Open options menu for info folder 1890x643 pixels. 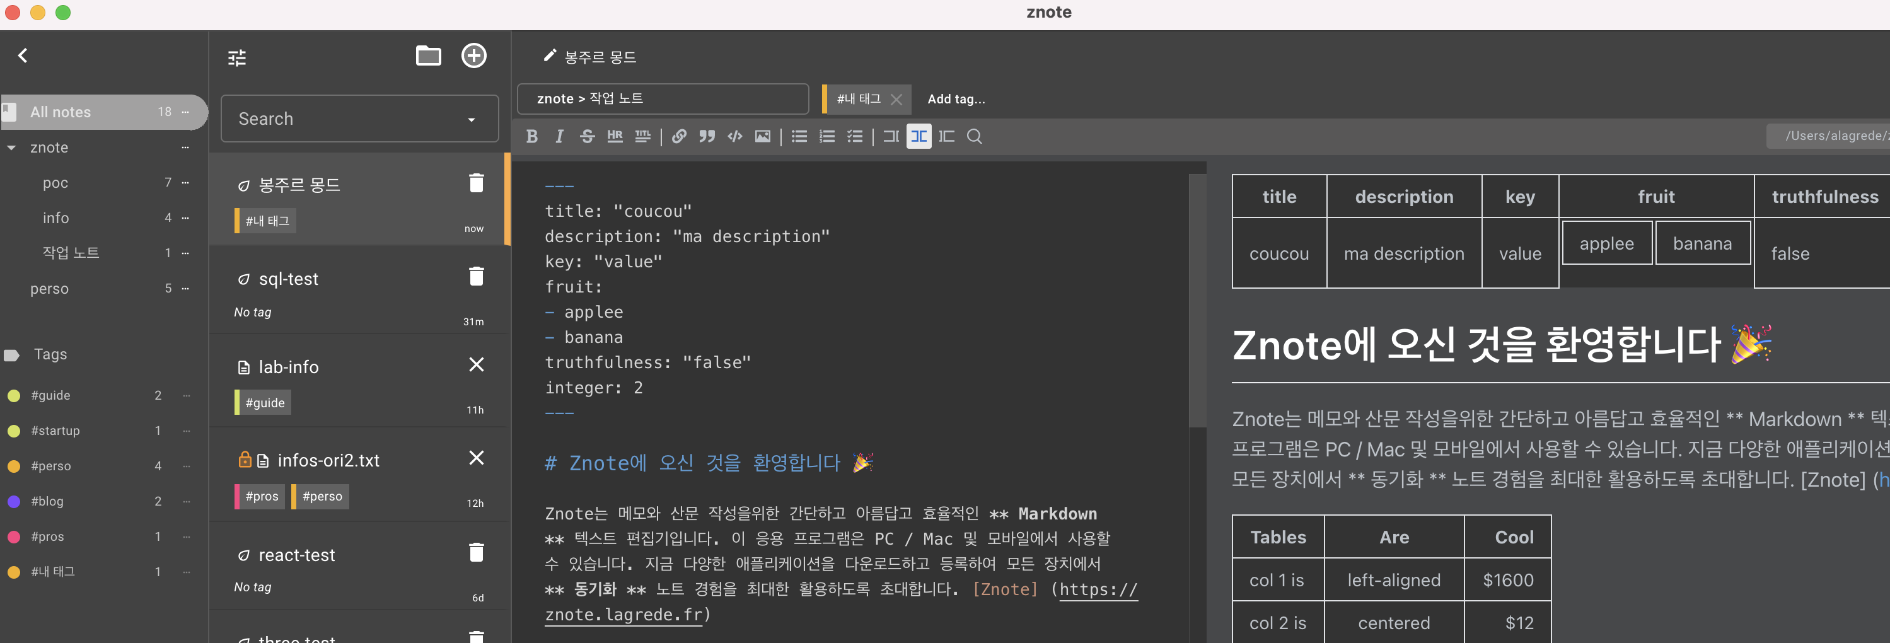pyautogui.click(x=185, y=217)
